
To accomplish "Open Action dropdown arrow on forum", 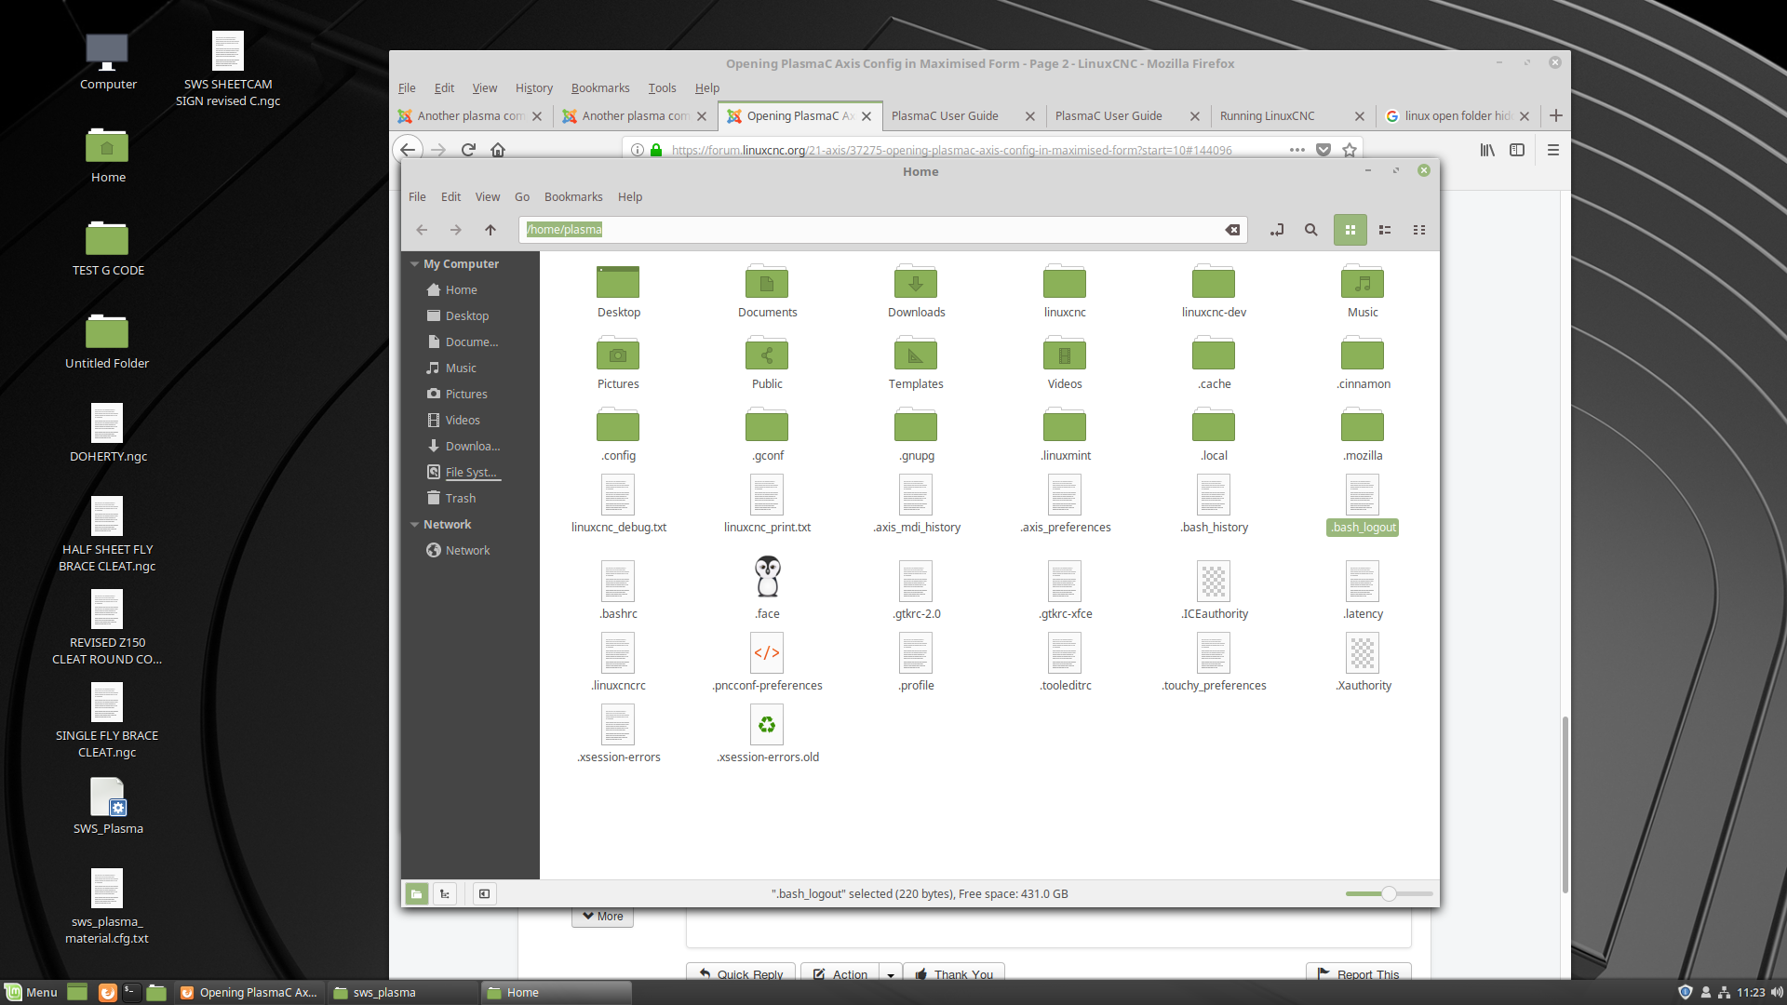I will coord(891,974).
